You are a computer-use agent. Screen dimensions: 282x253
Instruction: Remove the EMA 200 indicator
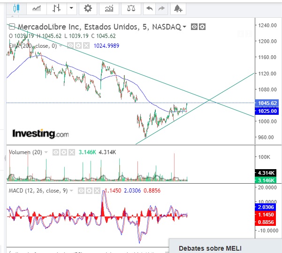pyautogui.click(x=86, y=45)
